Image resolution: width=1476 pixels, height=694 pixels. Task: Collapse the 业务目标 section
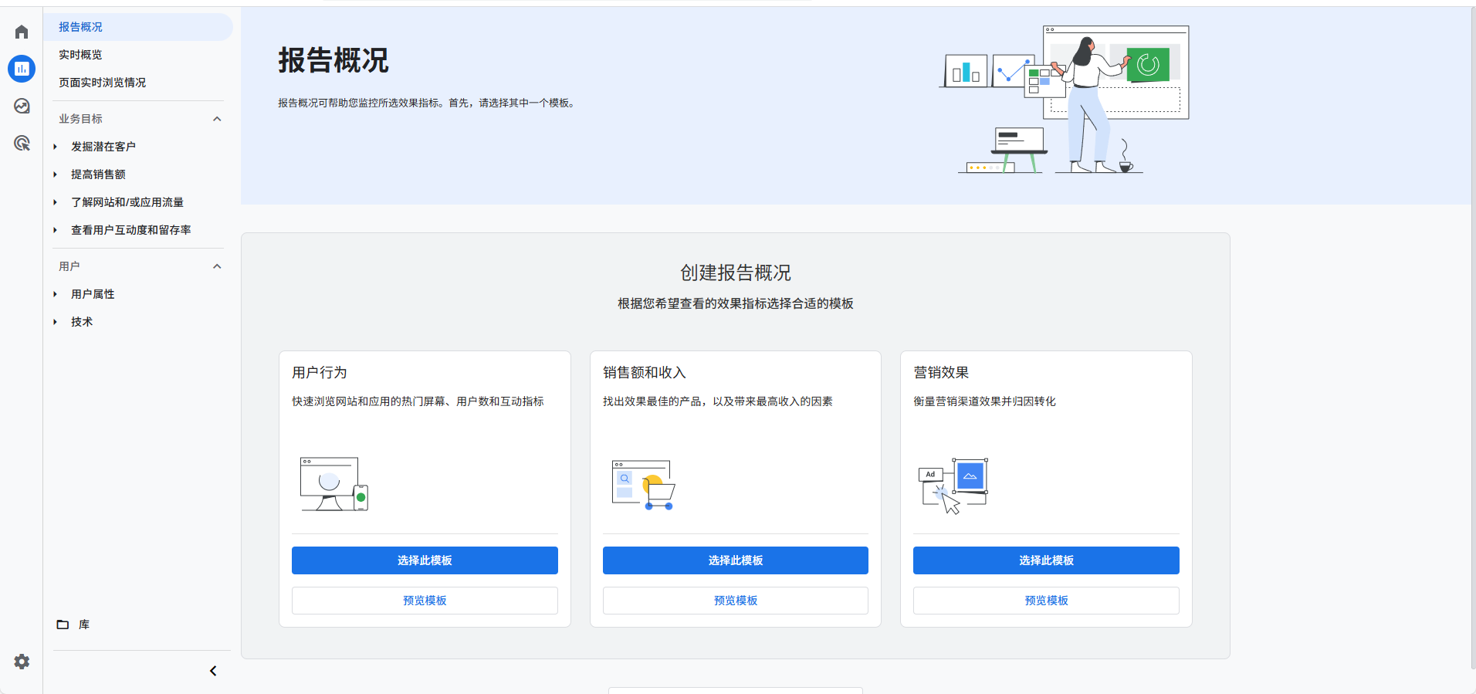(x=217, y=119)
